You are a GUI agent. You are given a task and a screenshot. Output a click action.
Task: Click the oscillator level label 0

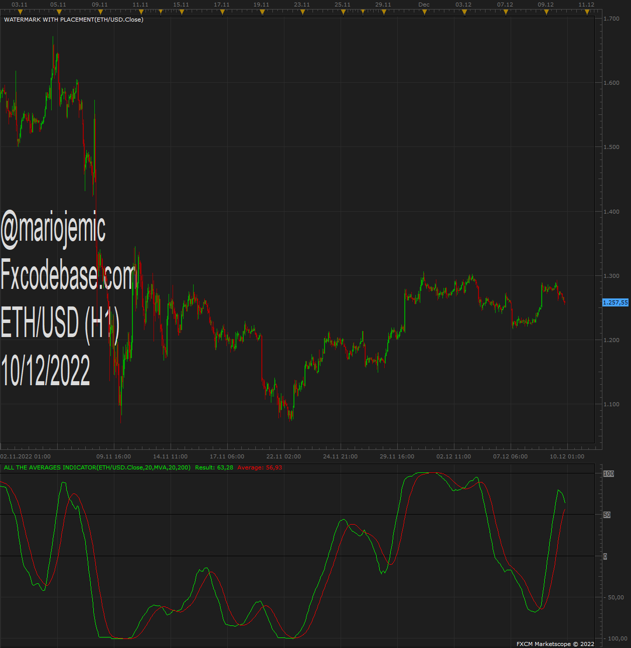(605, 557)
